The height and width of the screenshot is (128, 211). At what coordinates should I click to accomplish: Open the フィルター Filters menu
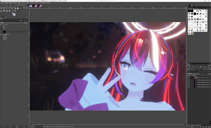(37, 3)
